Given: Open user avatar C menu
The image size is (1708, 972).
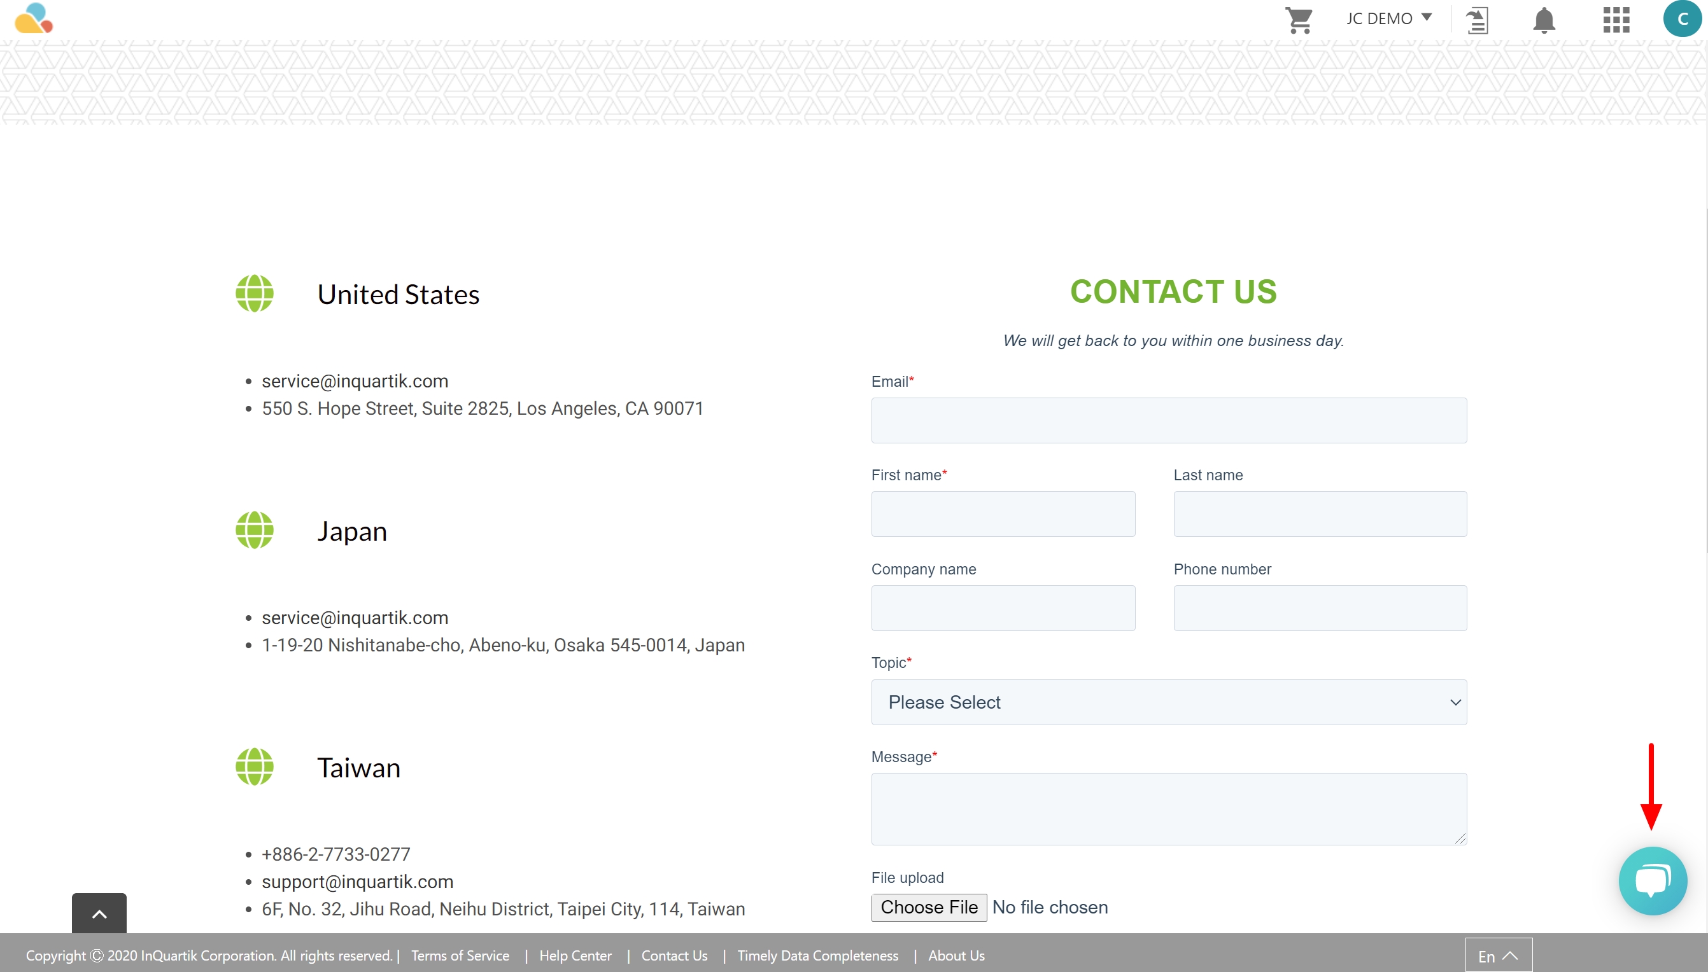Looking at the screenshot, I should pyautogui.click(x=1682, y=18).
